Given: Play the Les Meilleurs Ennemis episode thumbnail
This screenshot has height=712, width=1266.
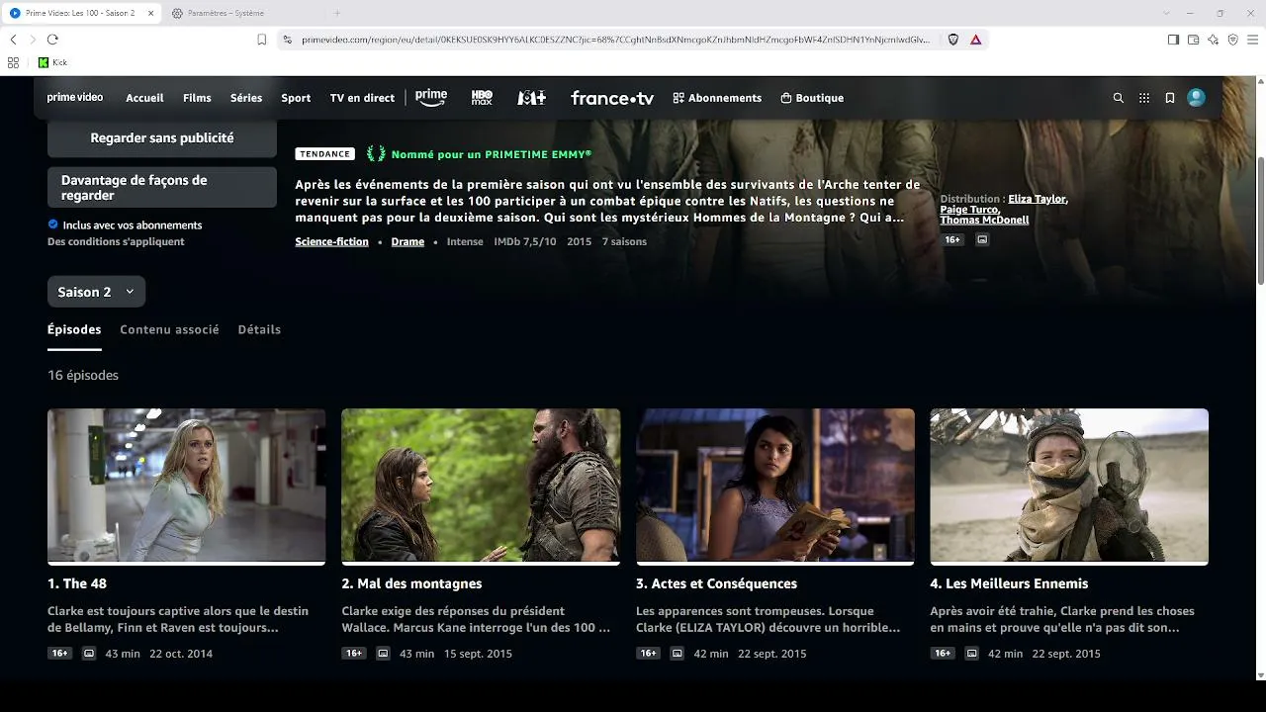Looking at the screenshot, I should [1069, 486].
